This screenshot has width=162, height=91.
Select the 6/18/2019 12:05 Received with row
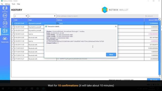point(85,38)
